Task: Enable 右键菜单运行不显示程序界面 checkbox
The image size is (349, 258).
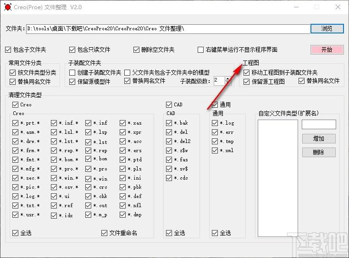Action: pyautogui.click(x=200, y=49)
